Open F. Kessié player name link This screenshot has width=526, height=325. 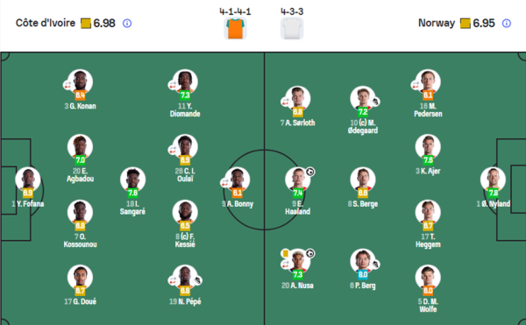pos(185,240)
